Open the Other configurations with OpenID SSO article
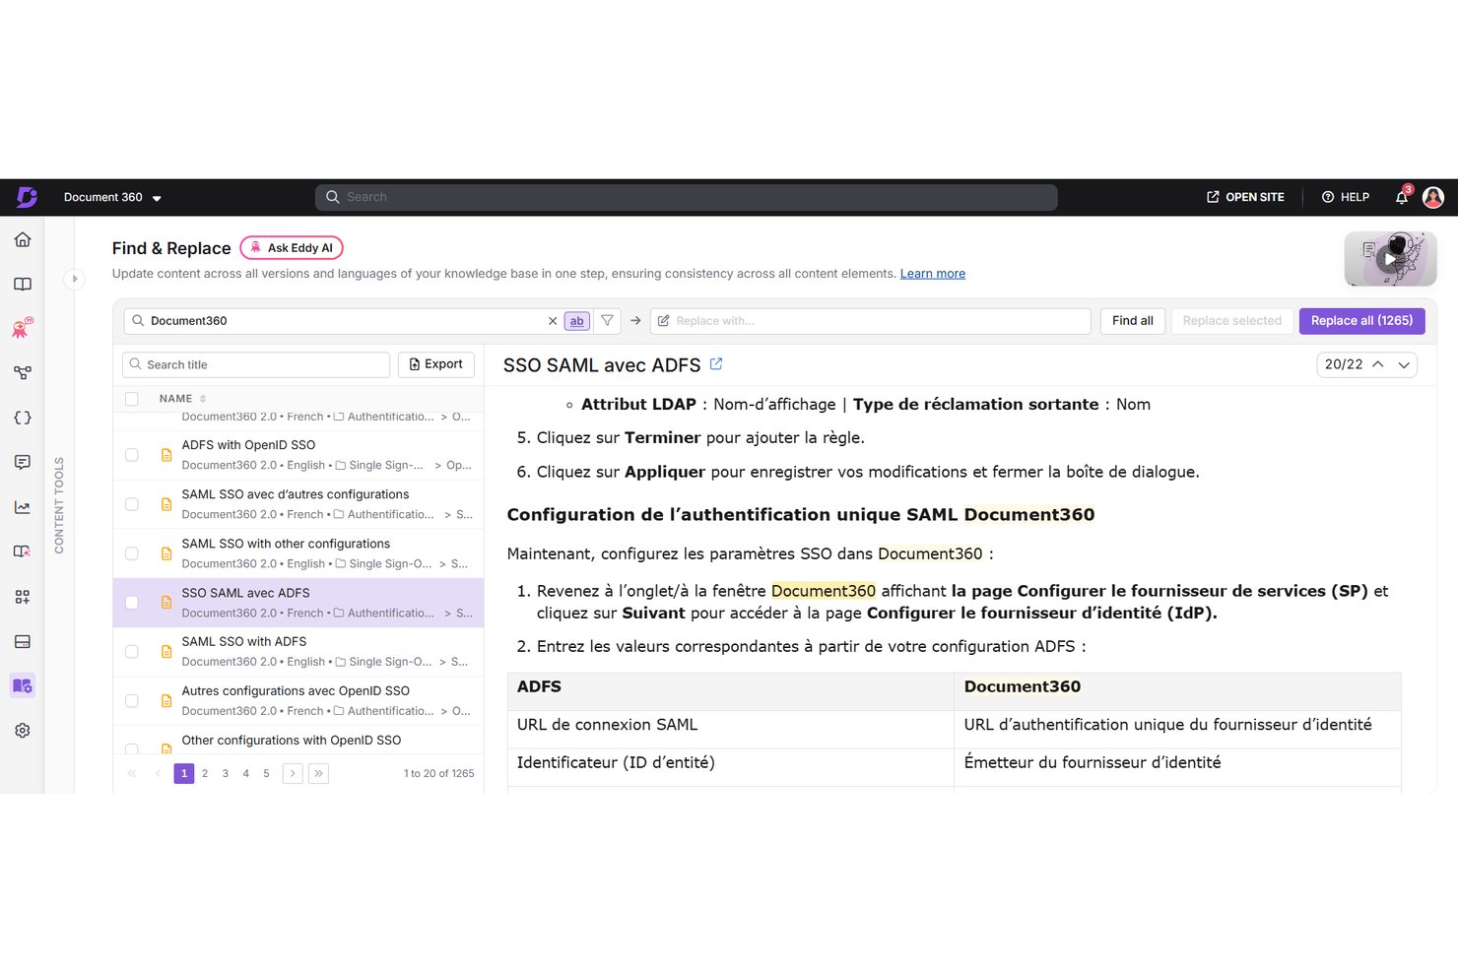The width and height of the screenshot is (1458, 972). 292,741
